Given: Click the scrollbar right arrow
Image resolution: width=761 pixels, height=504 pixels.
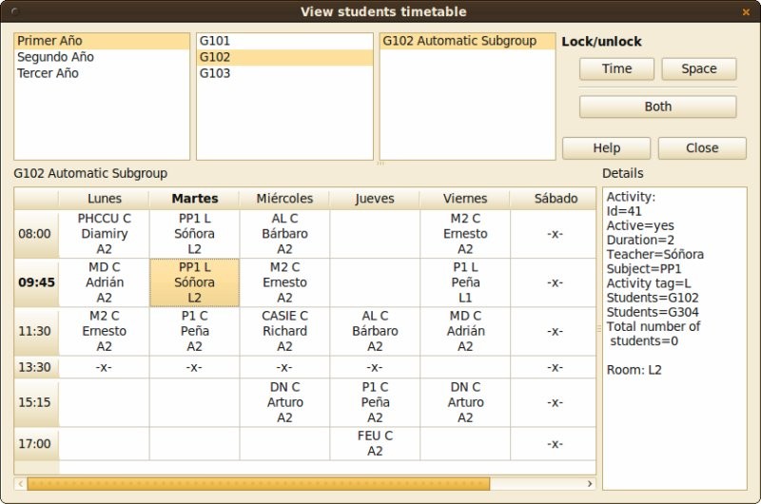Looking at the screenshot, I should click(x=590, y=484).
